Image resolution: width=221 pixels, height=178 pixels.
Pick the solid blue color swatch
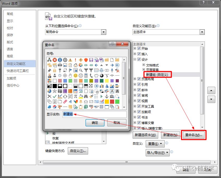pos(65,81)
